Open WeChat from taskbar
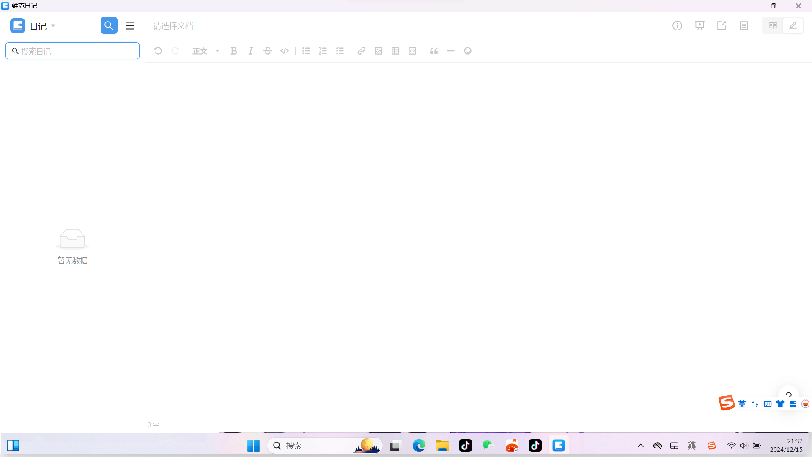Image resolution: width=812 pixels, height=457 pixels. pos(488,446)
